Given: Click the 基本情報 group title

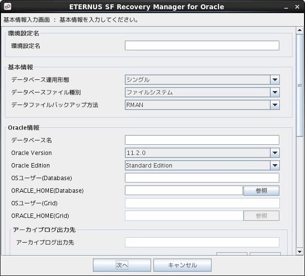Looking at the screenshot, I should click(20, 67).
